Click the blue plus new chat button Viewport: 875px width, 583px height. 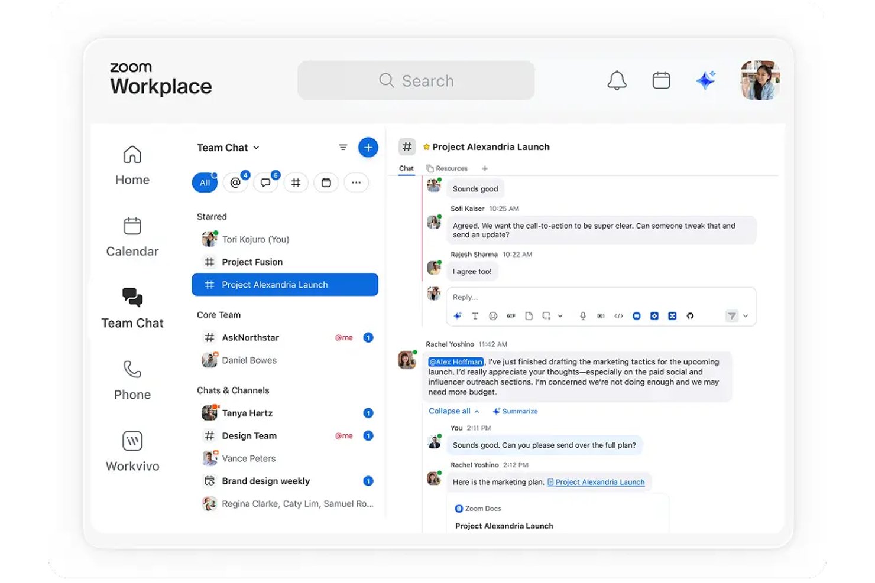click(x=368, y=148)
